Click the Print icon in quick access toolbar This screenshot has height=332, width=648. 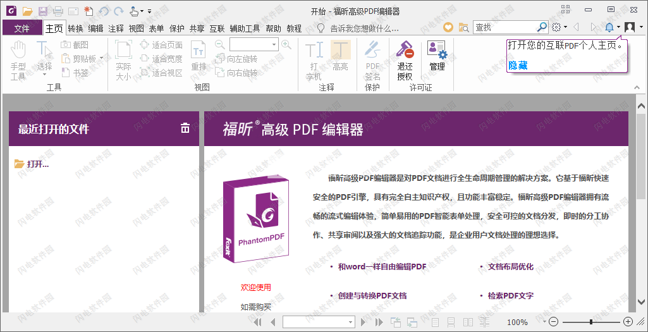click(x=58, y=11)
